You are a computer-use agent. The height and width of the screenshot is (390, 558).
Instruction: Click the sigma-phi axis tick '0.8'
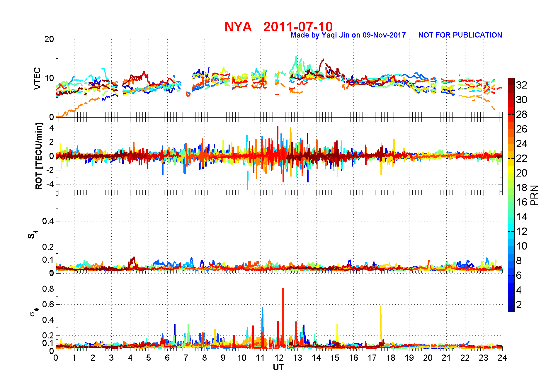48,289
